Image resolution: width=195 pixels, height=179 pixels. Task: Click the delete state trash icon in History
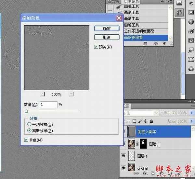pos(164,43)
